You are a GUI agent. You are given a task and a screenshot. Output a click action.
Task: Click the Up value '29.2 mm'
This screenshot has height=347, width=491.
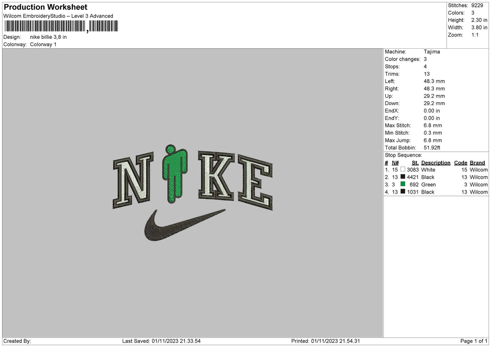tap(434, 96)
